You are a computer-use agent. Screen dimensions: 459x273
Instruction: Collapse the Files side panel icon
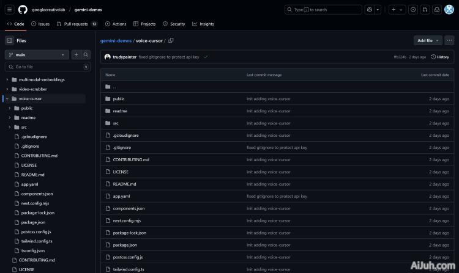pos(10,40)
